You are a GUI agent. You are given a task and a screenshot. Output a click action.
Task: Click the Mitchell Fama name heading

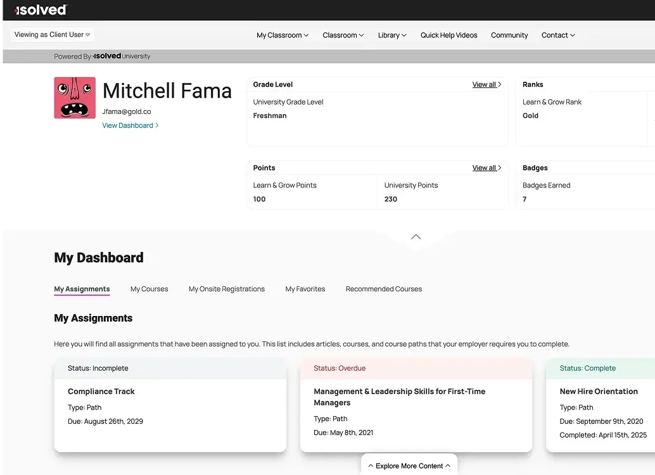pos(167,91)
